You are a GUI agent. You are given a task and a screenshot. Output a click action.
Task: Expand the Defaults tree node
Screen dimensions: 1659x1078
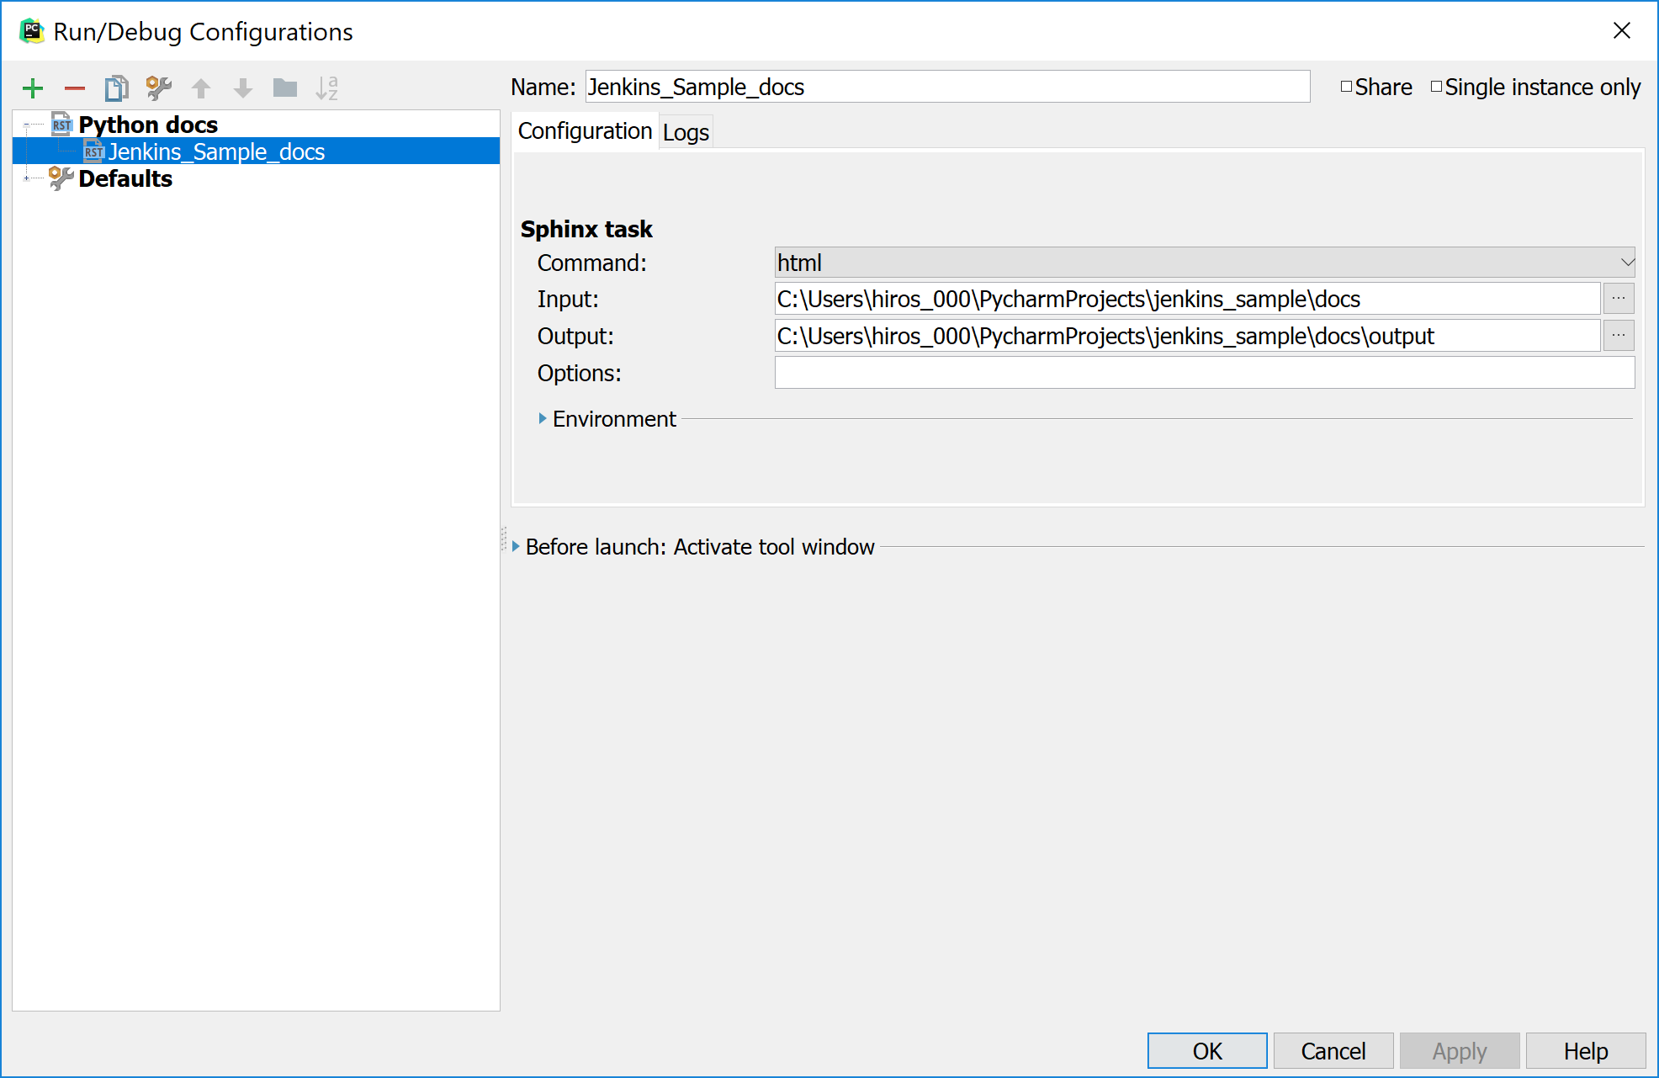tap(27, 178)
